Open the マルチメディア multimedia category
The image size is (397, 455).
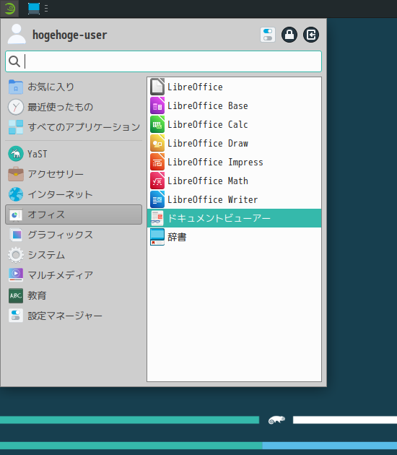pos(74,275)
